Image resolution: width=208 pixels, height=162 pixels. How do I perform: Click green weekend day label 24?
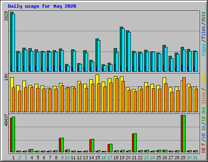152,158
